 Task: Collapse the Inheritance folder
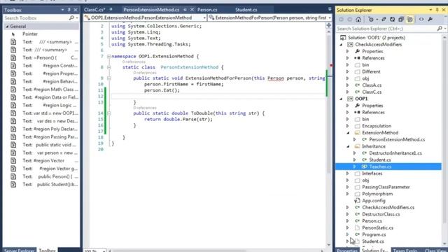[348, 146]
